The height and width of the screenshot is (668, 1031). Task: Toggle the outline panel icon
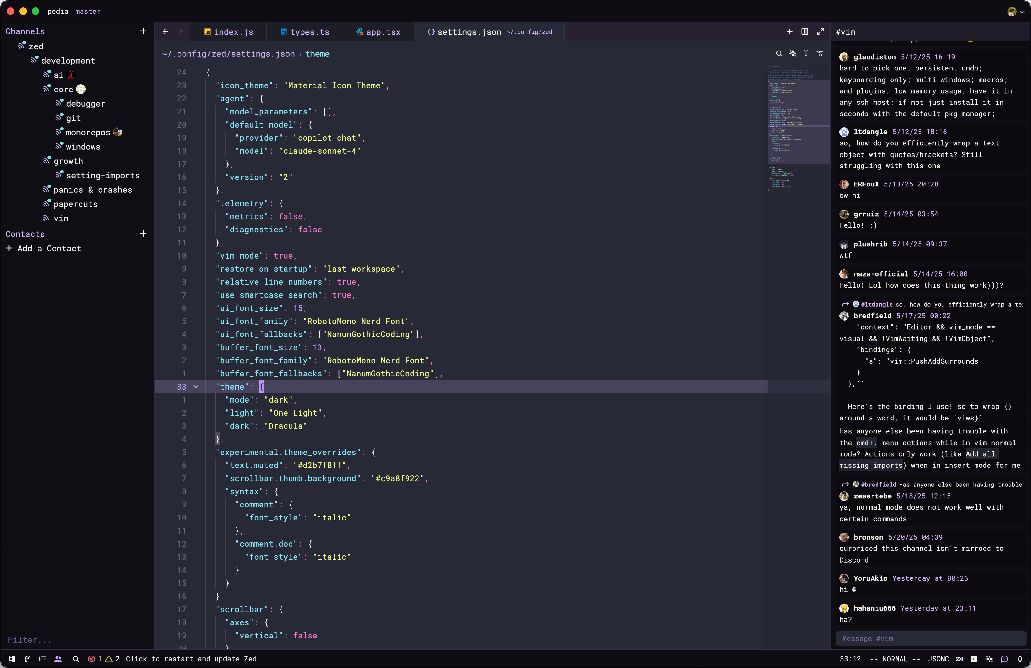[42, 658]
